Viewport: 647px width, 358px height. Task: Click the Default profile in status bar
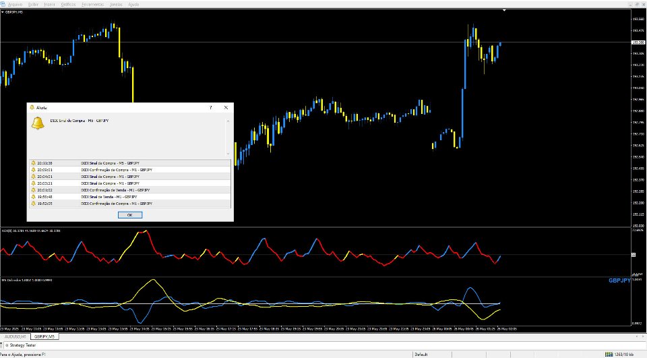point(421,355)
